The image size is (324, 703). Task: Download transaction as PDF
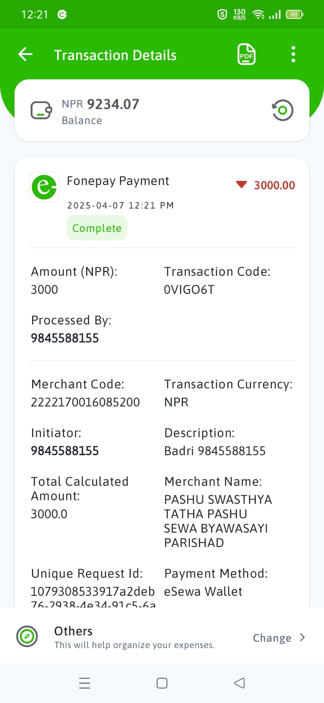[246, 54]
